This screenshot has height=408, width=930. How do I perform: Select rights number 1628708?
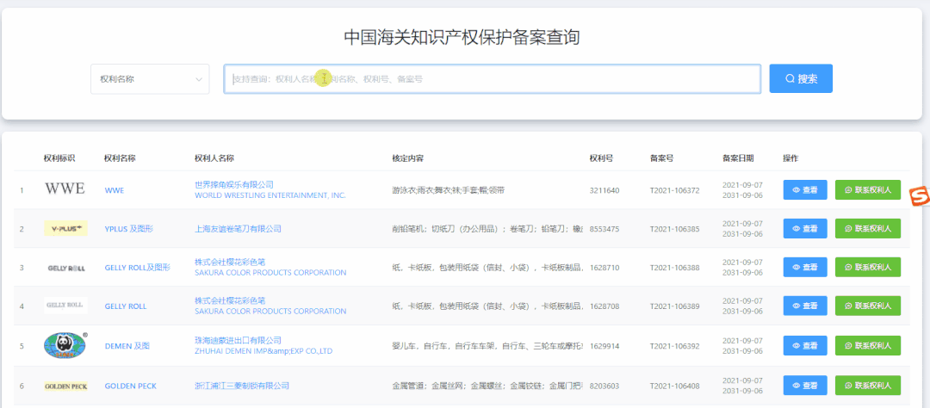(604, 306)
